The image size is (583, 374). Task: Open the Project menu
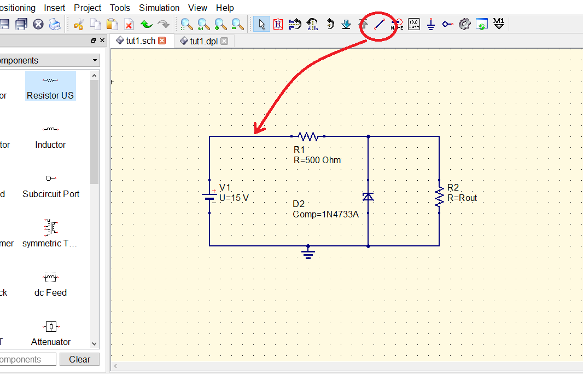click(88, 8)
